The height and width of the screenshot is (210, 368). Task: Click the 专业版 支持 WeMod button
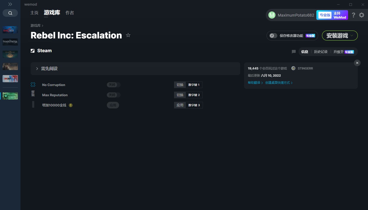pos(332,15)
